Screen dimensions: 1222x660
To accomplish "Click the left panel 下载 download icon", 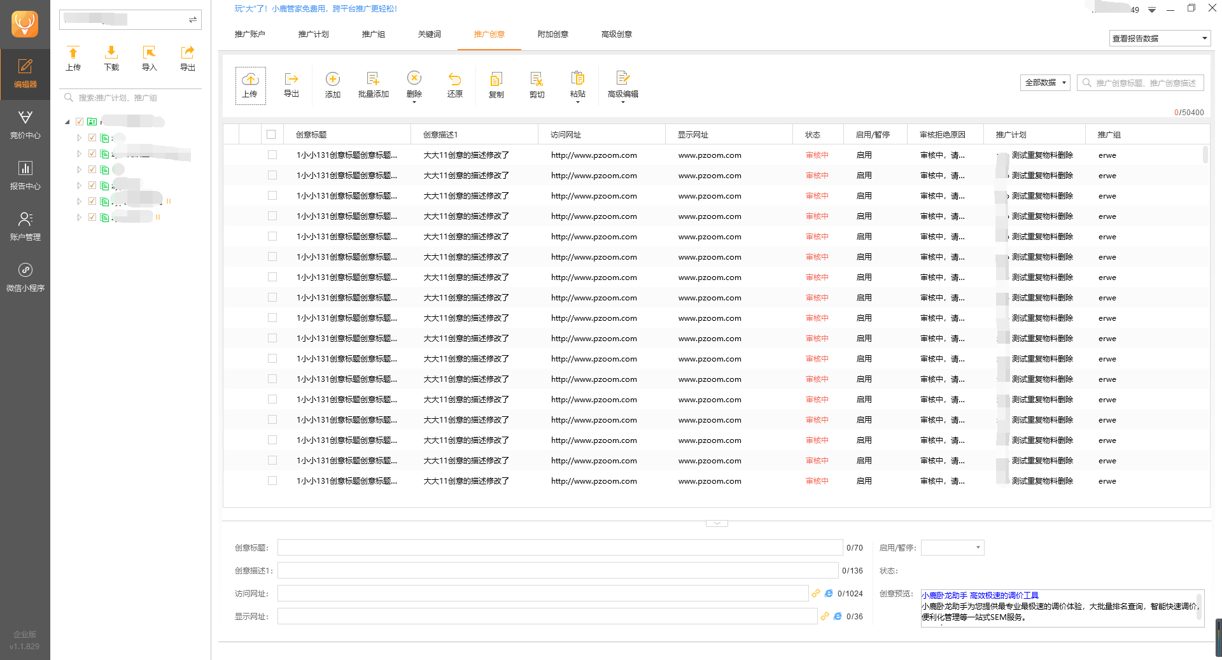I will [111, 53].
